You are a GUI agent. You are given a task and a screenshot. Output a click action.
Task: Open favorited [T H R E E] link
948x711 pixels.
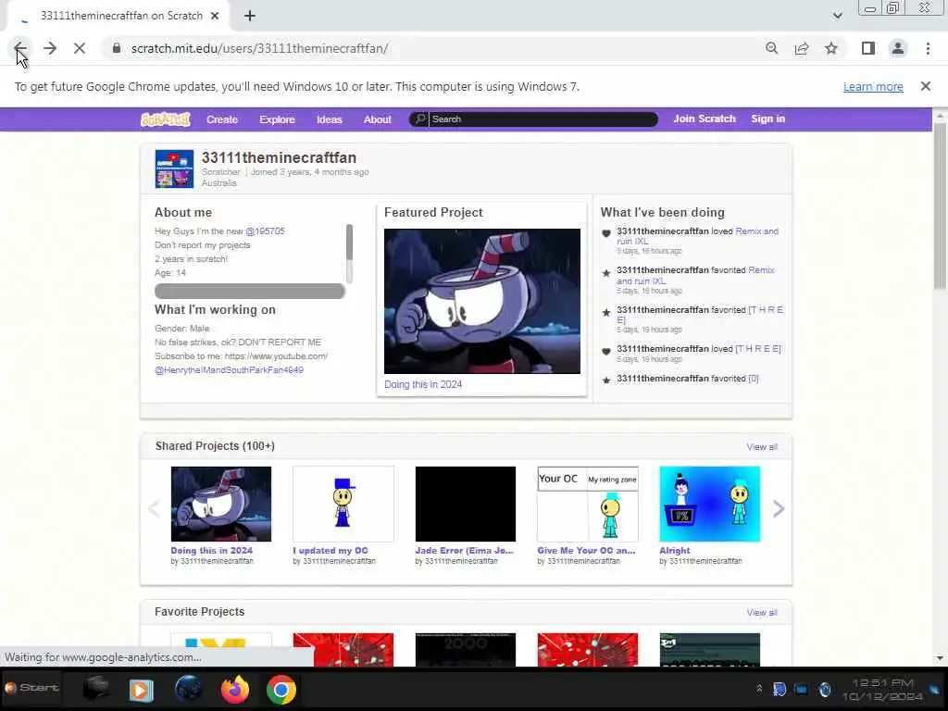[766, 310]
